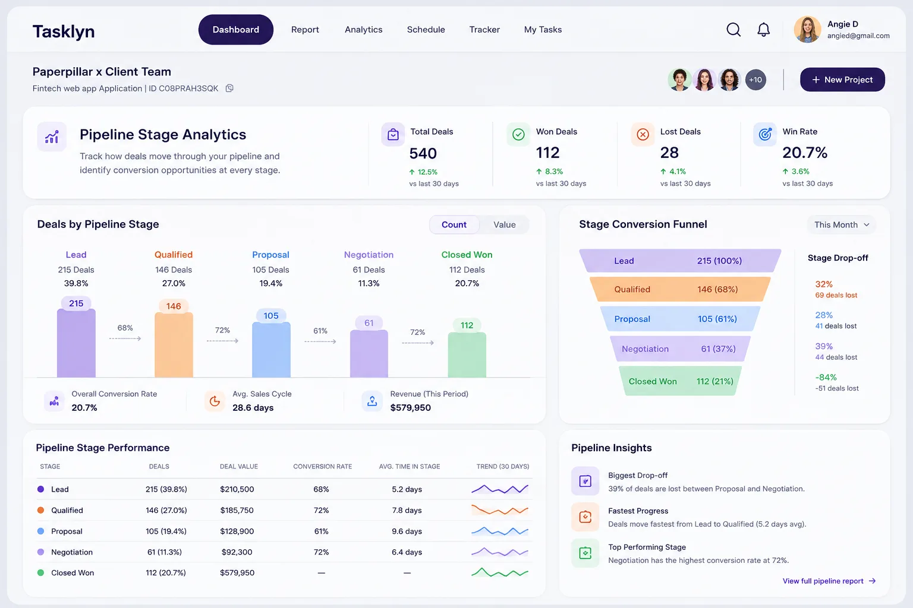The height and width of the screenshot is (608, 913).
Task: Click the AVG. TIME IN STAGE header
Action: (410, 467)
